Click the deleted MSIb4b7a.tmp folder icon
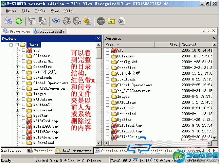 tap(29, 137)
